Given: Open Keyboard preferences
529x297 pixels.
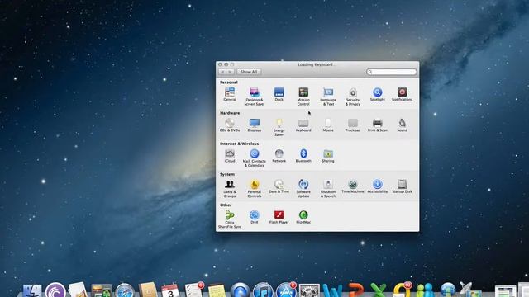Looking at the screenshot, I should point(303,125).
